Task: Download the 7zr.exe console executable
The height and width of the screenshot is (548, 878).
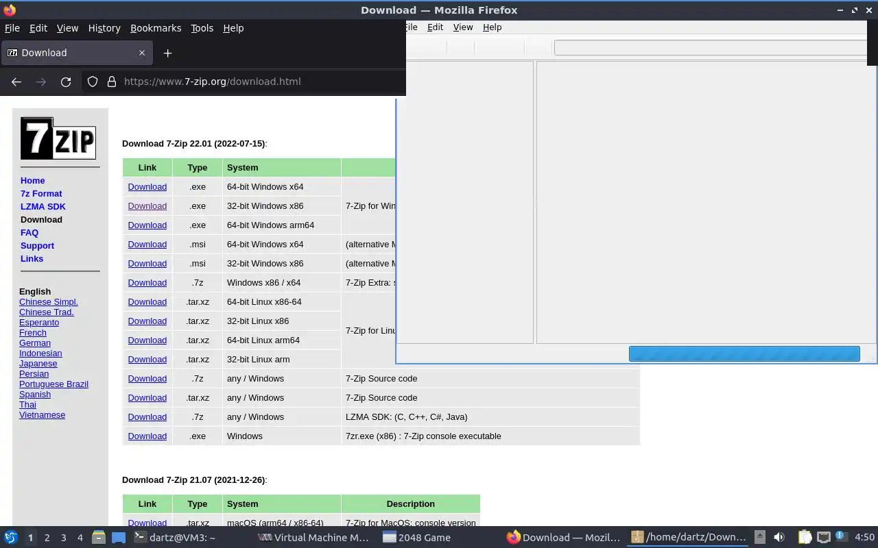Action: point(147,436)
